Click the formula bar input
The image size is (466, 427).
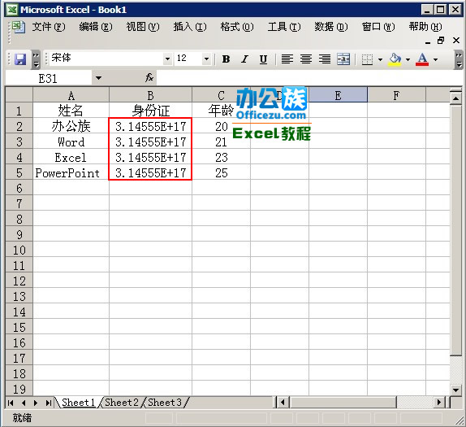309,78
